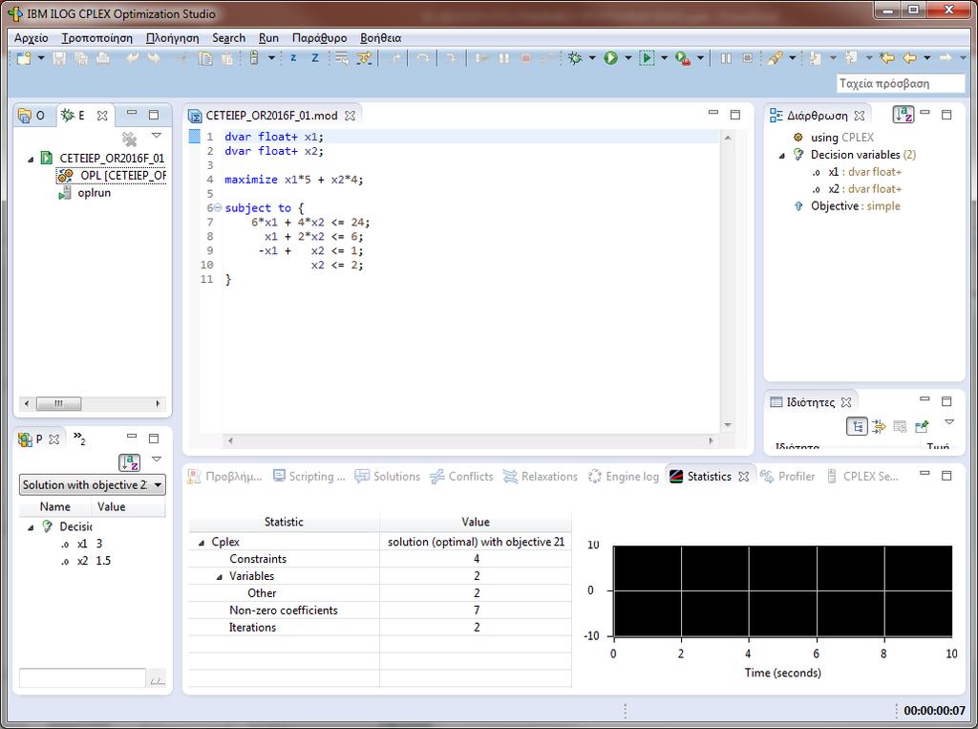Switch to the Solutions tab
Image resolution: width=978 pixels, height=729 pixels.
388,476
